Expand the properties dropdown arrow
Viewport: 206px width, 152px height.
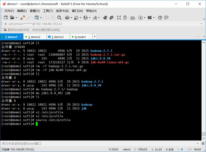(41, 18)
